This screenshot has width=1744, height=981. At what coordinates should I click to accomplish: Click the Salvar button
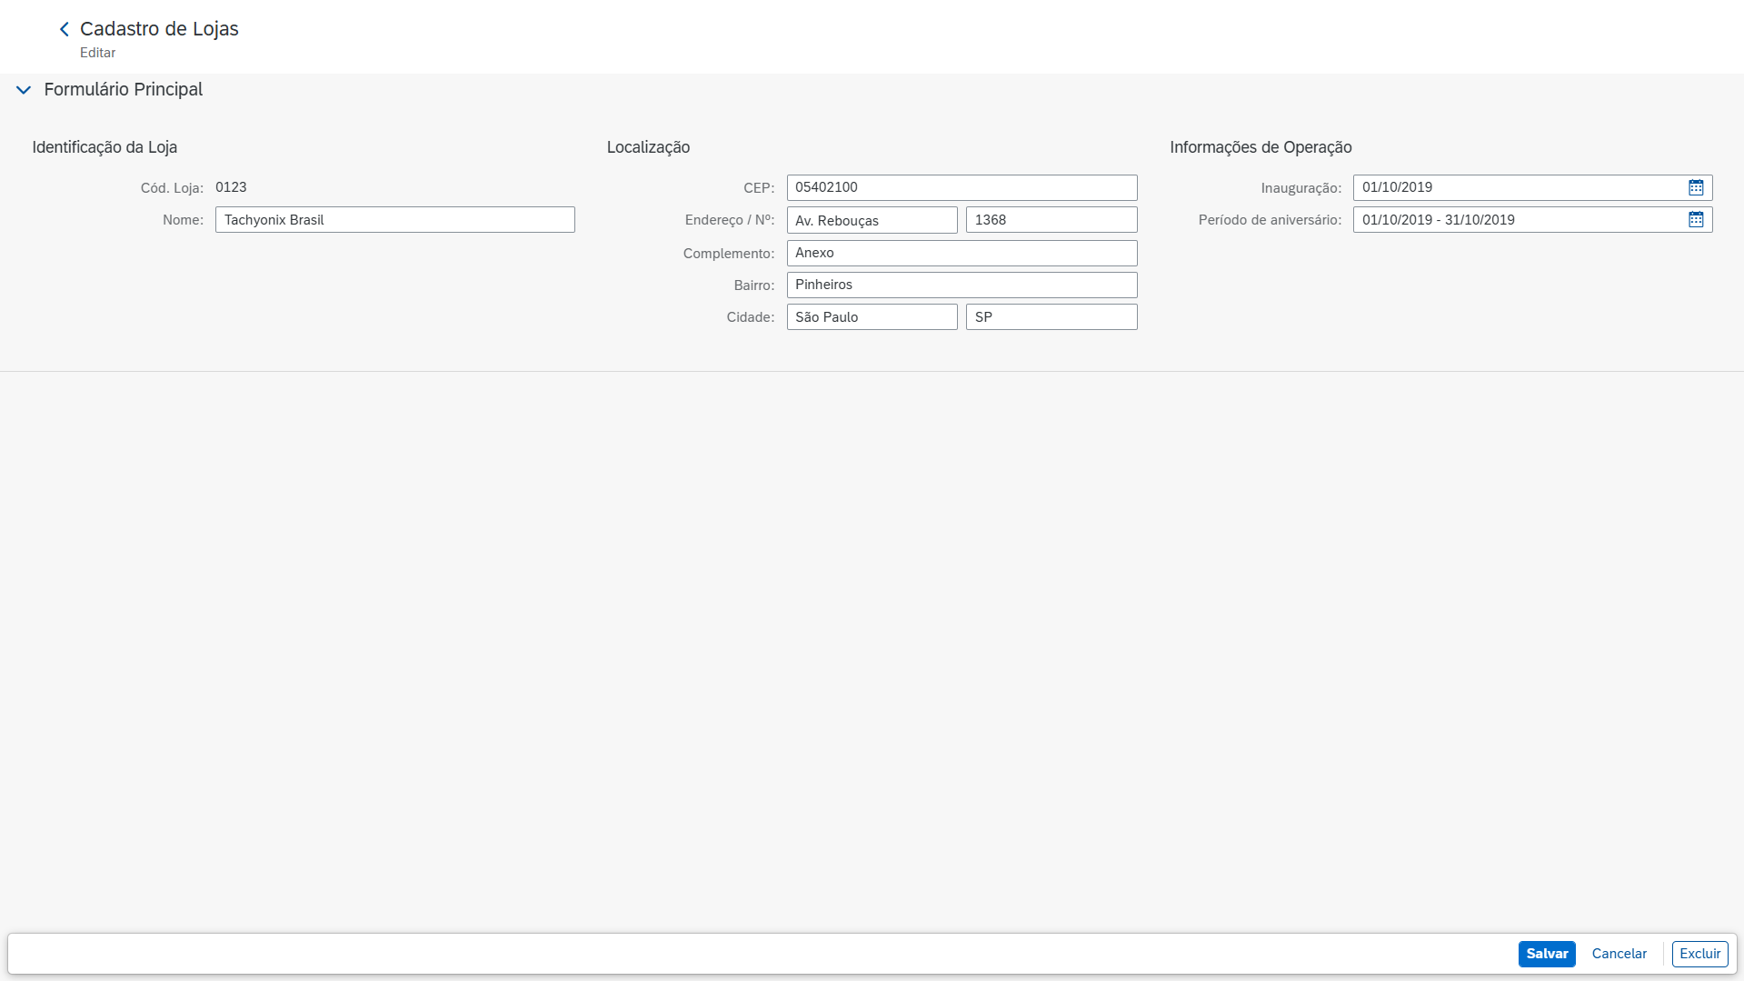[1546, 954]
